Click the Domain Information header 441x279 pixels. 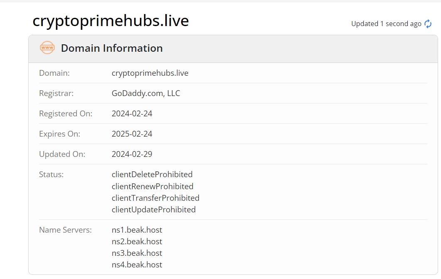[x=112, y=48]
